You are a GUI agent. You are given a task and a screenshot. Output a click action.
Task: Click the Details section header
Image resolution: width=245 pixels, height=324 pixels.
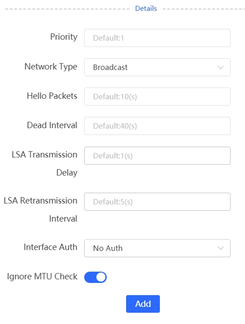point(146,8)
